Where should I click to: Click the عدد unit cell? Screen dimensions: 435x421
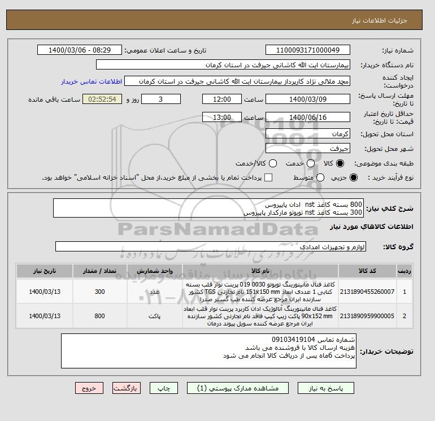pyautogui.click(x=155, y=292)
